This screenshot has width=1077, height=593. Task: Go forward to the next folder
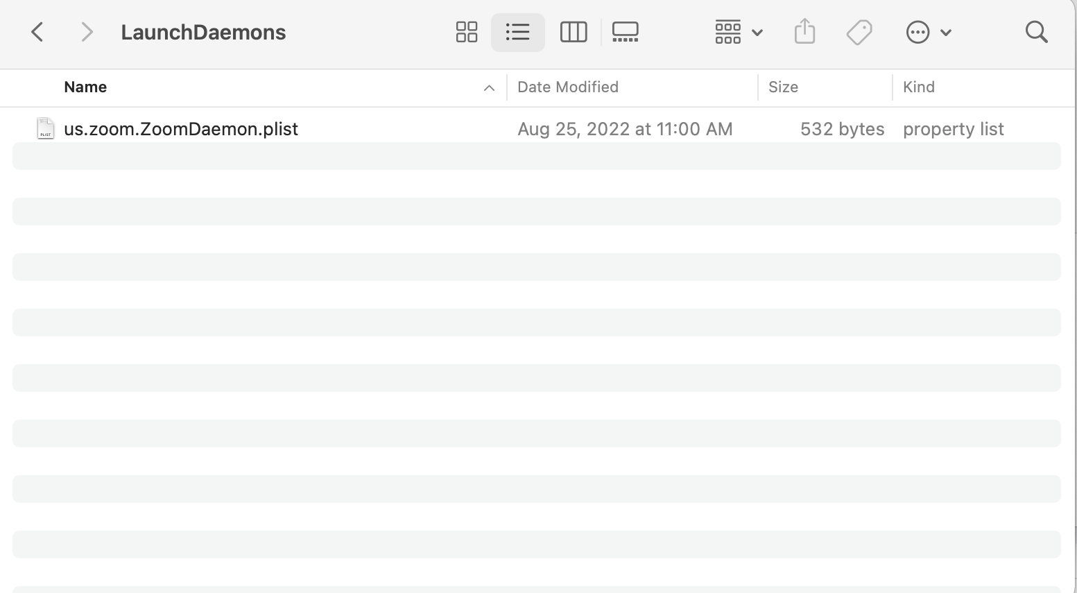pos(87,32)
